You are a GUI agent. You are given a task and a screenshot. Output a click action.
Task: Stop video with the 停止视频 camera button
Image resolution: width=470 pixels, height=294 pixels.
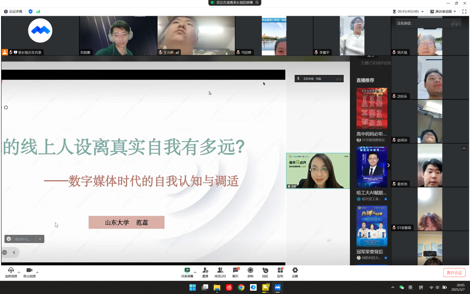pyautogui.click(x=29, y=270)
